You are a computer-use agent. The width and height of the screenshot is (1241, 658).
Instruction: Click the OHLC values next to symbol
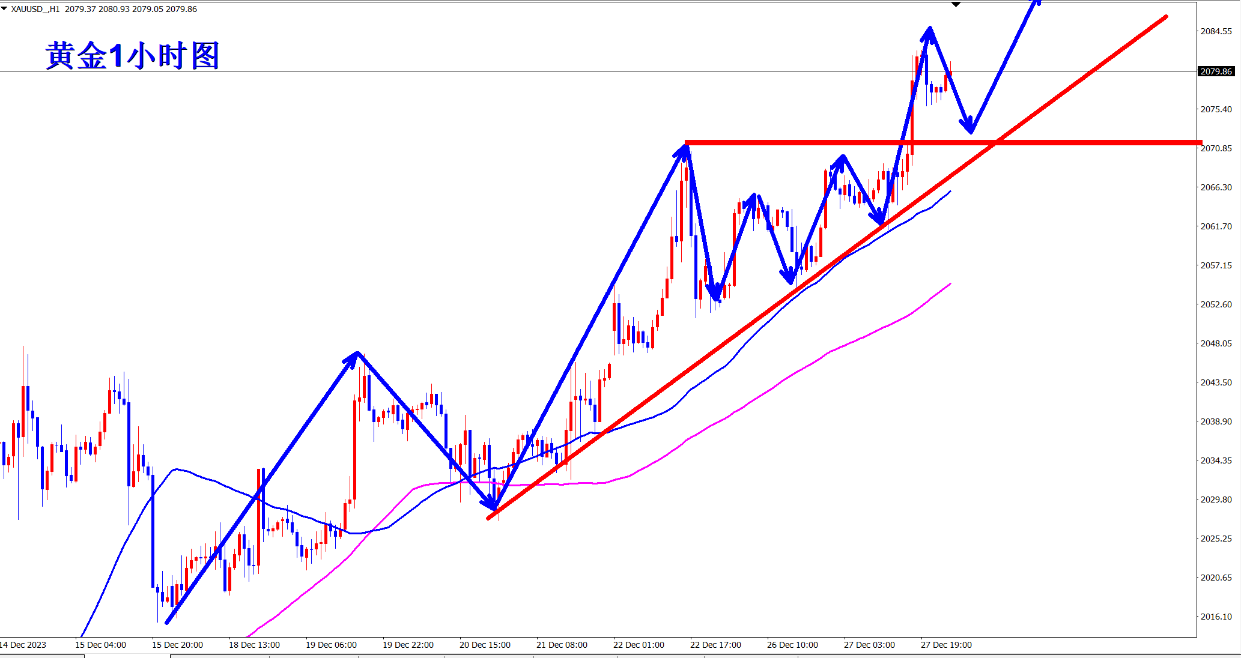(131, 9)
